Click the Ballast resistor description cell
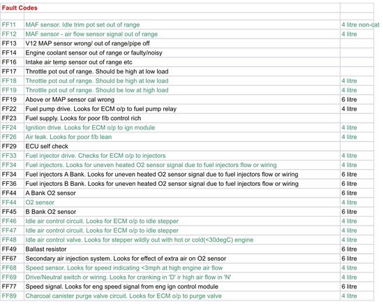Image resolution: width=383 pixels, height=304 pixels. [182, 249]
